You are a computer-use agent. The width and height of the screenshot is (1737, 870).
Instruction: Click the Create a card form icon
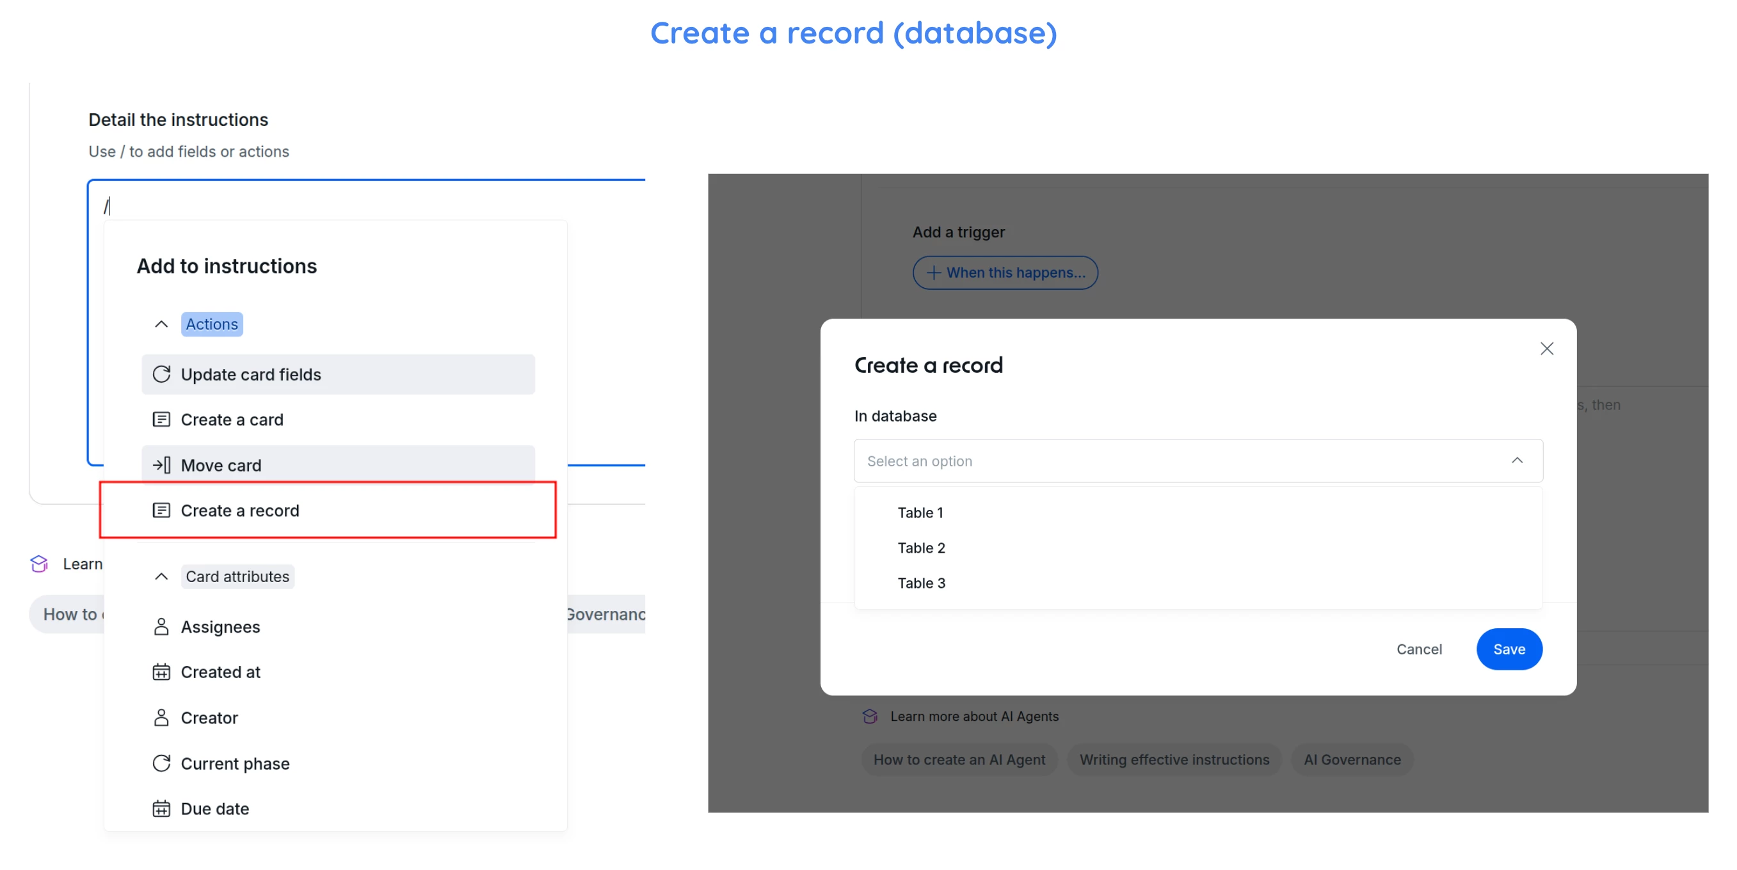coord(161,419)
